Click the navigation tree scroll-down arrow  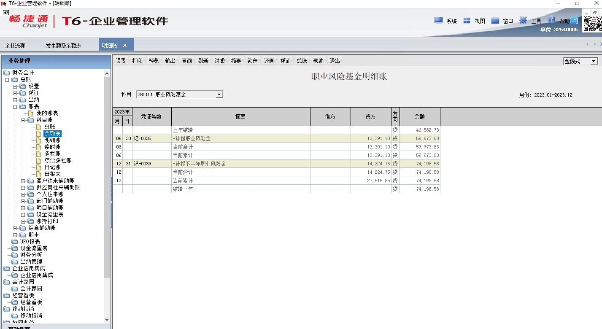(x=107, y=320)
